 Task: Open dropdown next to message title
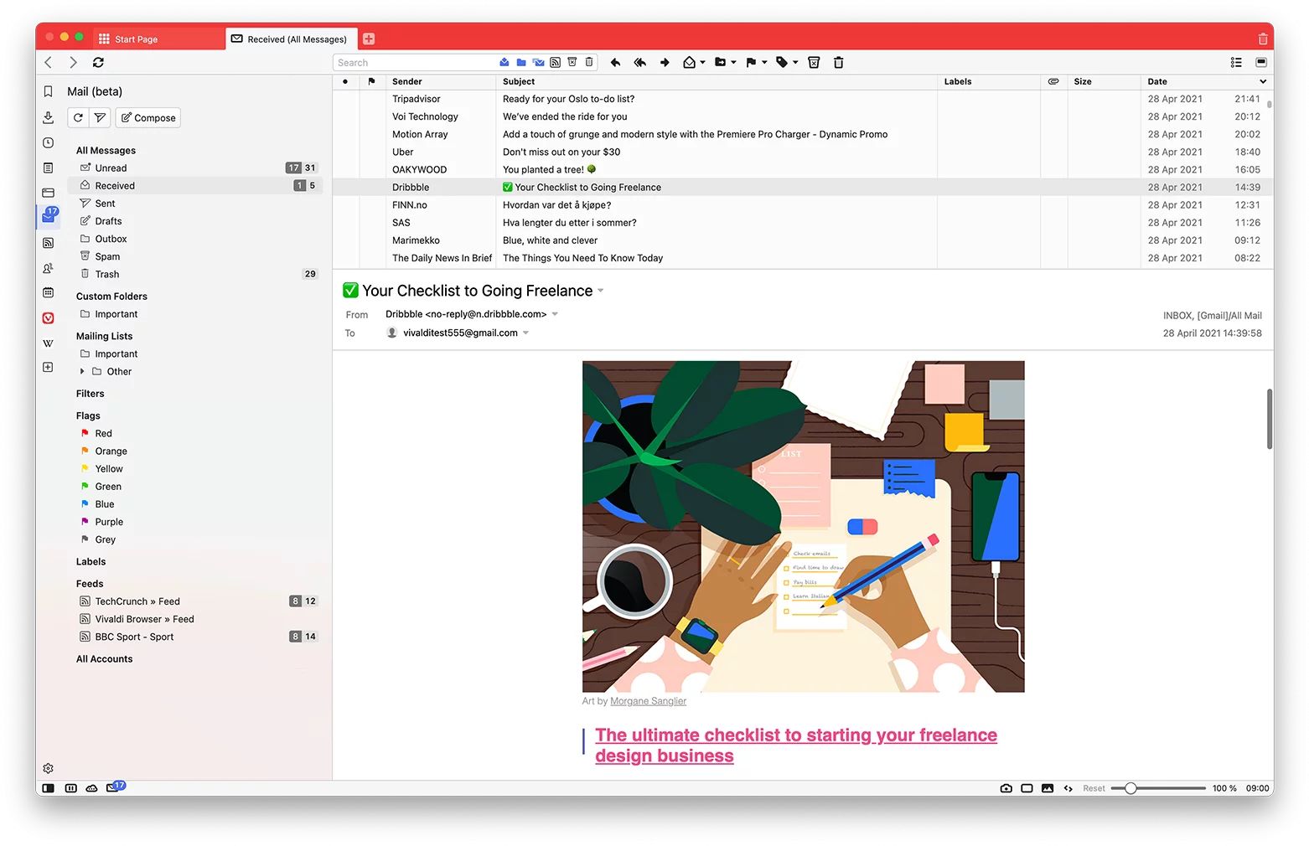pos(601,291)
